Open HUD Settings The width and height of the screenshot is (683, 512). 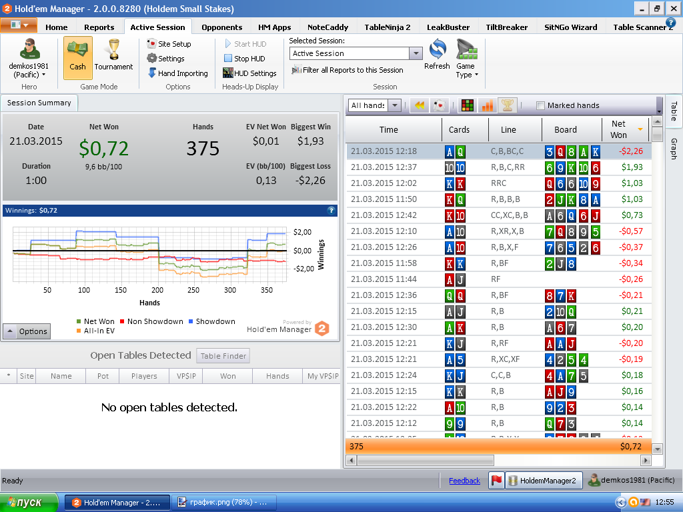click(249, 73)
